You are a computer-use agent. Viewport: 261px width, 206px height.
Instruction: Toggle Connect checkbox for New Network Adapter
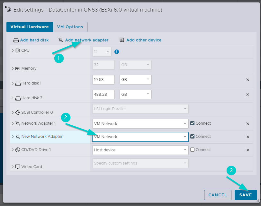point(193,137)
